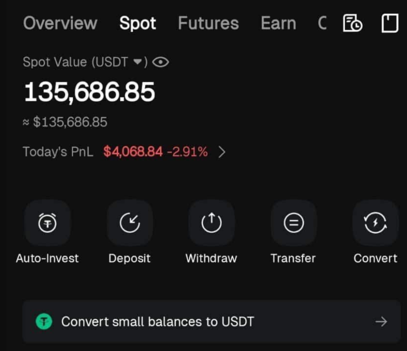Image resolution: width=407 pixels, height=351 pixels.
Task: Tap the Auto-Invest clock icon
Action: tap(47, 223)
